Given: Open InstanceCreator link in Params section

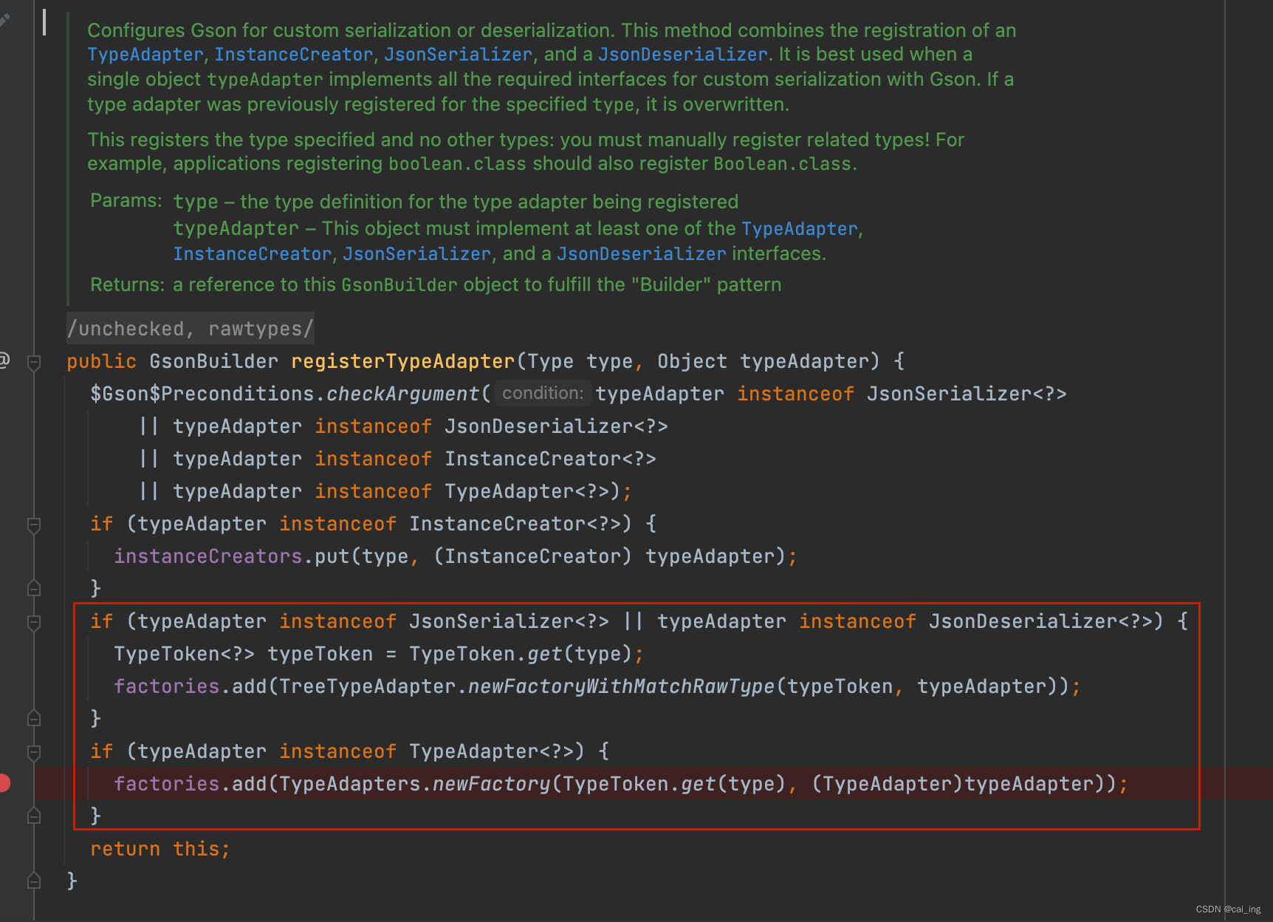Looking at the screenshot, I should click(x=253, y=254).
